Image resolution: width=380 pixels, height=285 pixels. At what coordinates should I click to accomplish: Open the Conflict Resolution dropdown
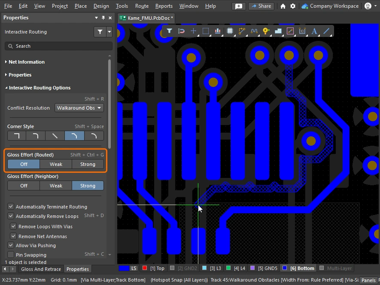coord(79,108)
